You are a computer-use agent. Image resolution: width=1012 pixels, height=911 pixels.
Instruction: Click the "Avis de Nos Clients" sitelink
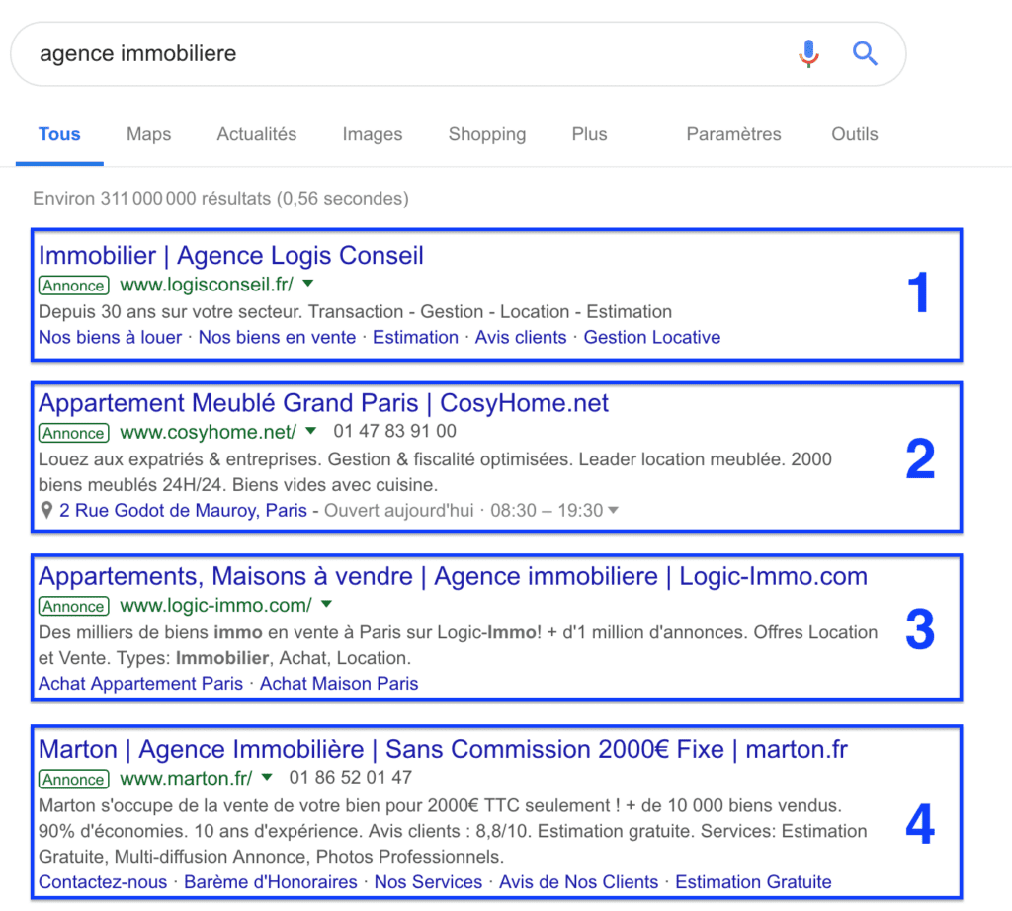tap(578, 882)
